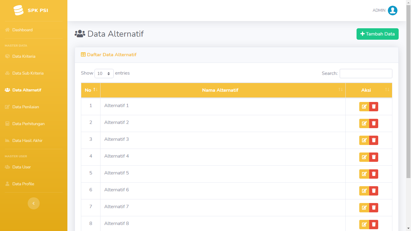Delete Alternatif 2 with the trash icon
This screenshot has width=411, height=231.
374,123
